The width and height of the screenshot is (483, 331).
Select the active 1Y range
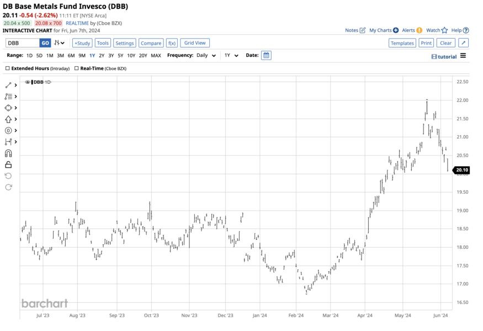tap(92, 56)
